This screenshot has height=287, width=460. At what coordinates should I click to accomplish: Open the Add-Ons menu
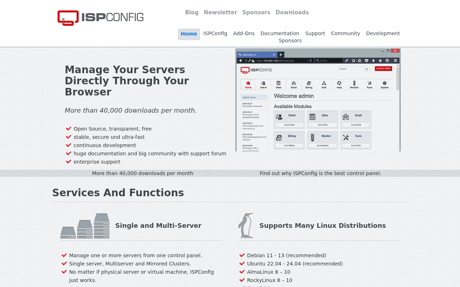[244, 33]
